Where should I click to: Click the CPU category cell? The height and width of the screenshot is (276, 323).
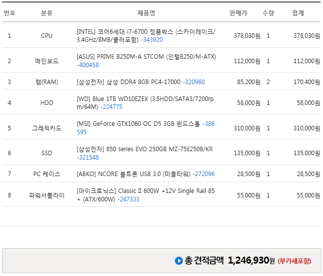coord(47,36)
